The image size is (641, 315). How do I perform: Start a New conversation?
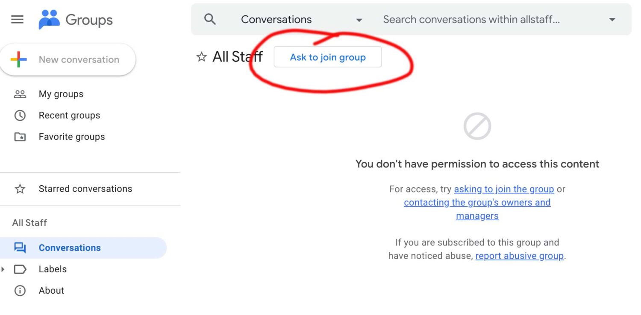tap(68, 60)
